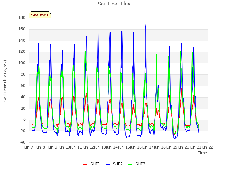Click the 180 y-axis tick label
Image resolution: width=229 pixels, height=171 pixels.
pyautogui.click(x=22, y=17)
